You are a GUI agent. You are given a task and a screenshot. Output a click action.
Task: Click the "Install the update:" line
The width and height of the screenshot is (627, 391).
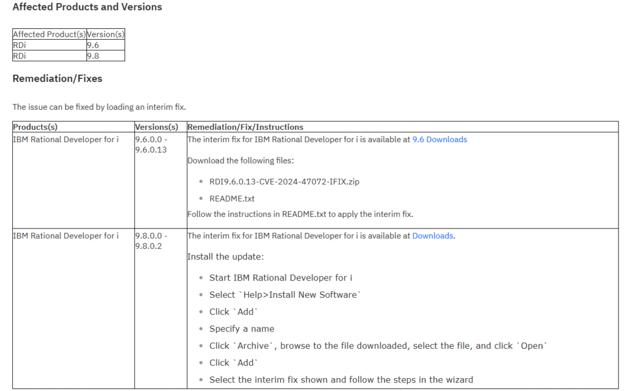click(225, 257)
